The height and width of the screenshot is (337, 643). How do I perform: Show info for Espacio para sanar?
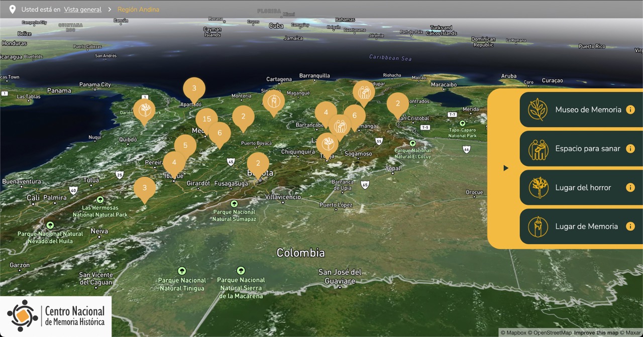click(x=630, y=149)
